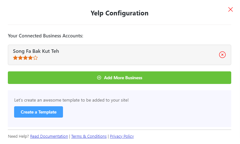Click the fourth filled orange rating star
Viewport: 240px width, 144px height.
click(30, 58)
